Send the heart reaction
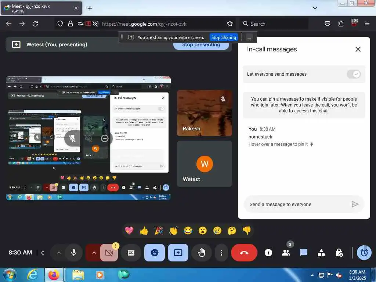 [129, 231]
